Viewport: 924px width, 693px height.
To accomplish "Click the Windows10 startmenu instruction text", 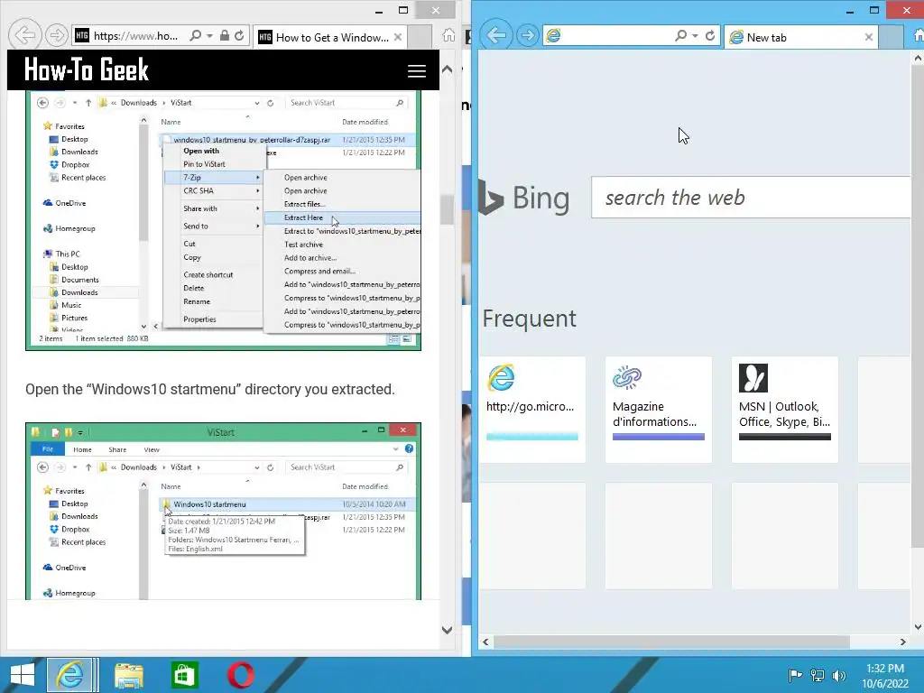I will pos(209,390).
